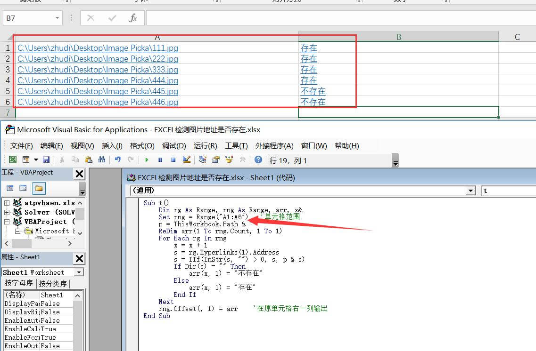Click the 不存在 link in cell B5

[313, 91]
